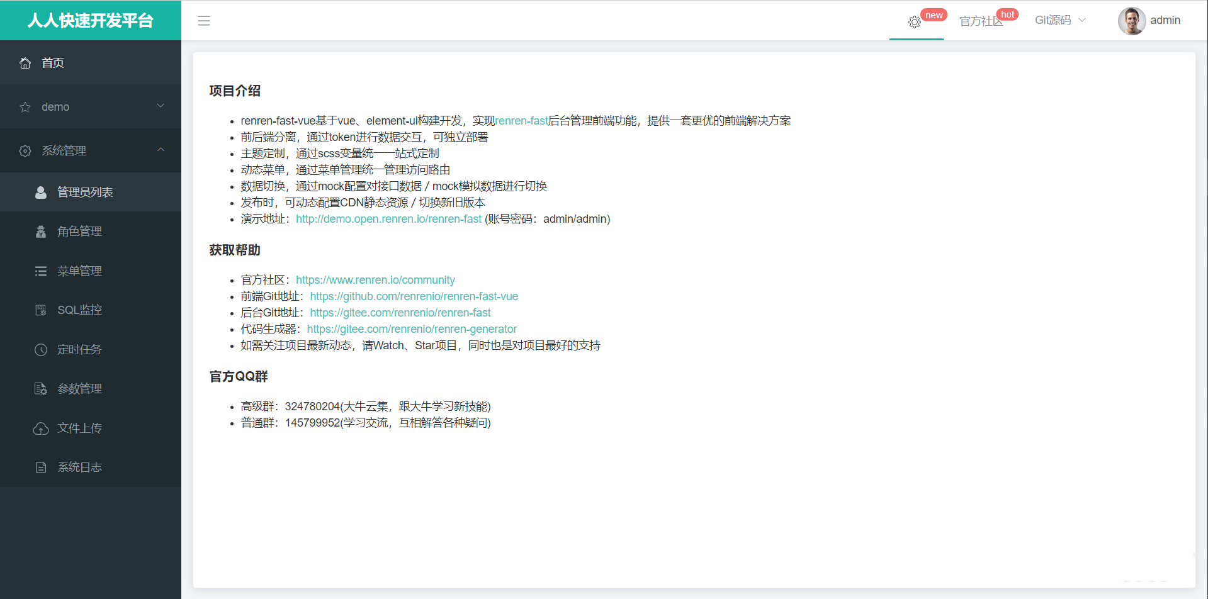1208x599 pixels.
Task: Click the clock icon beside 定时任务
Action: click(x=41, y=350)
